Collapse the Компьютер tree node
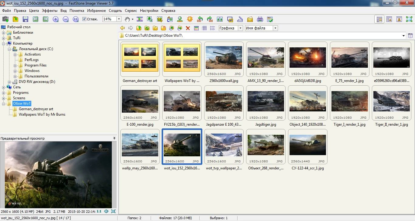 click(4, 43)
